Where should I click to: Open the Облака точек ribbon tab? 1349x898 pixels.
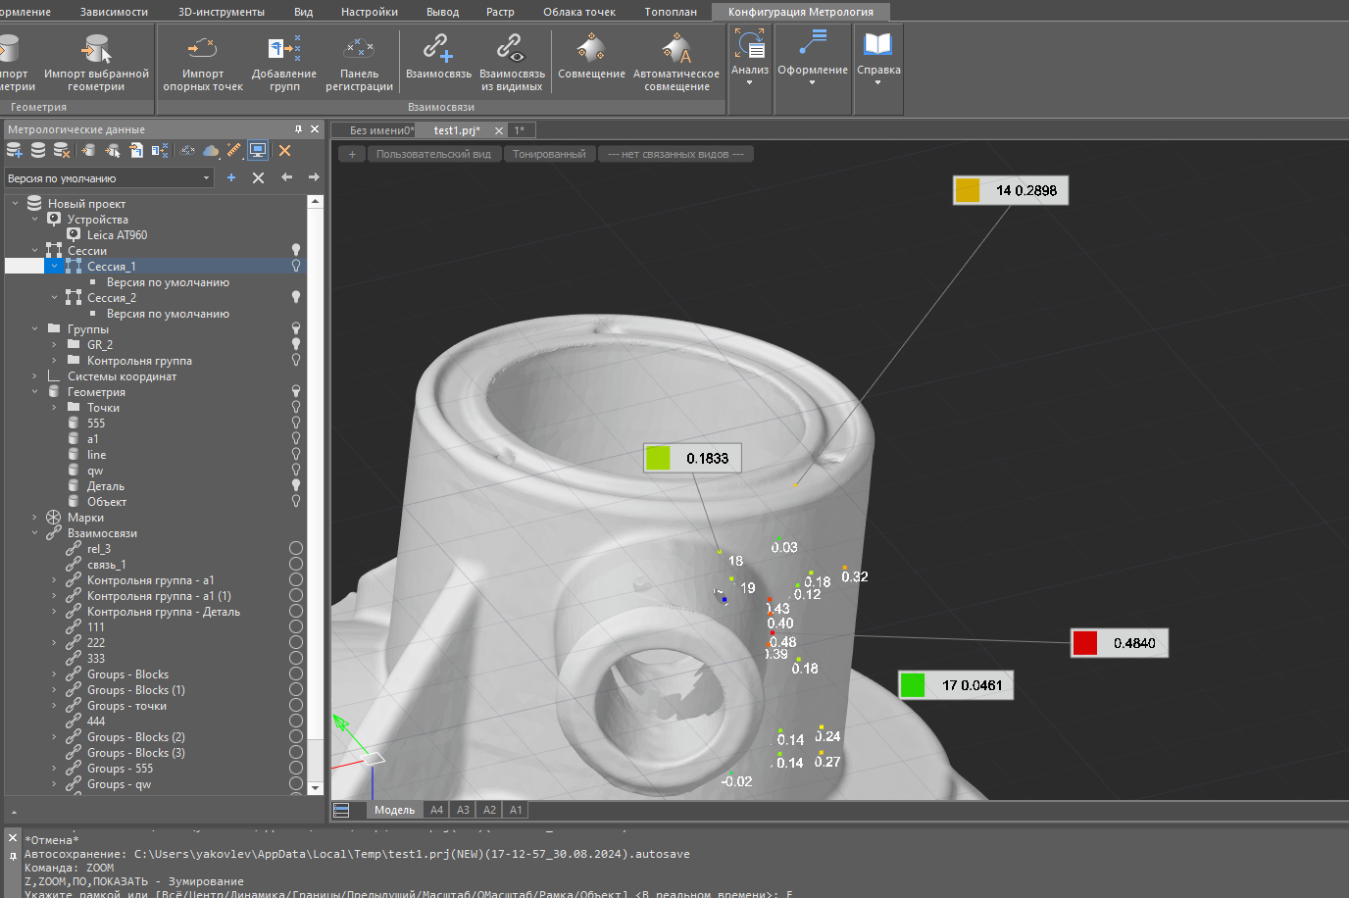pyautogui.click(x=578, y=12)
